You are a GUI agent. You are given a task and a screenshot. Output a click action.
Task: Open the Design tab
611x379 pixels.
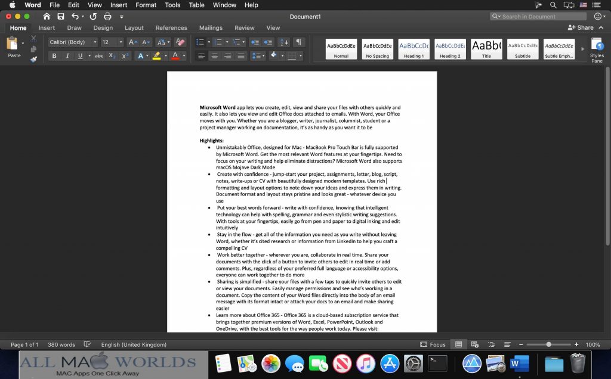[x=103, y=27]
